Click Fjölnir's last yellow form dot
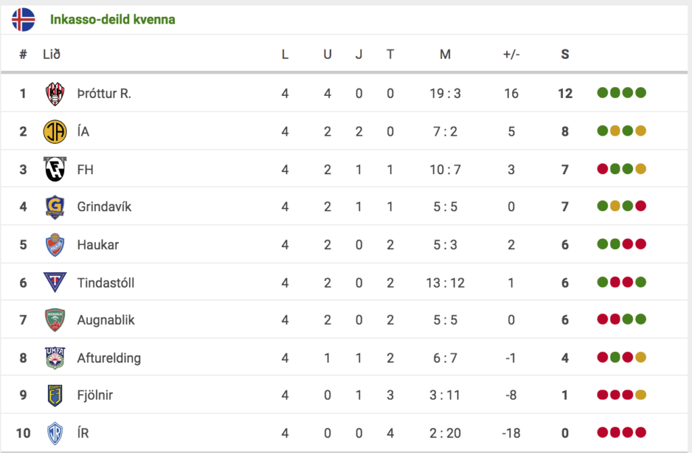Image resolution: width=692 pixels, height=453 pixels. point(641,395)
